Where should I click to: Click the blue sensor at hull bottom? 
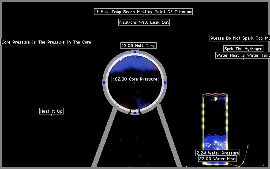(135, 113)
